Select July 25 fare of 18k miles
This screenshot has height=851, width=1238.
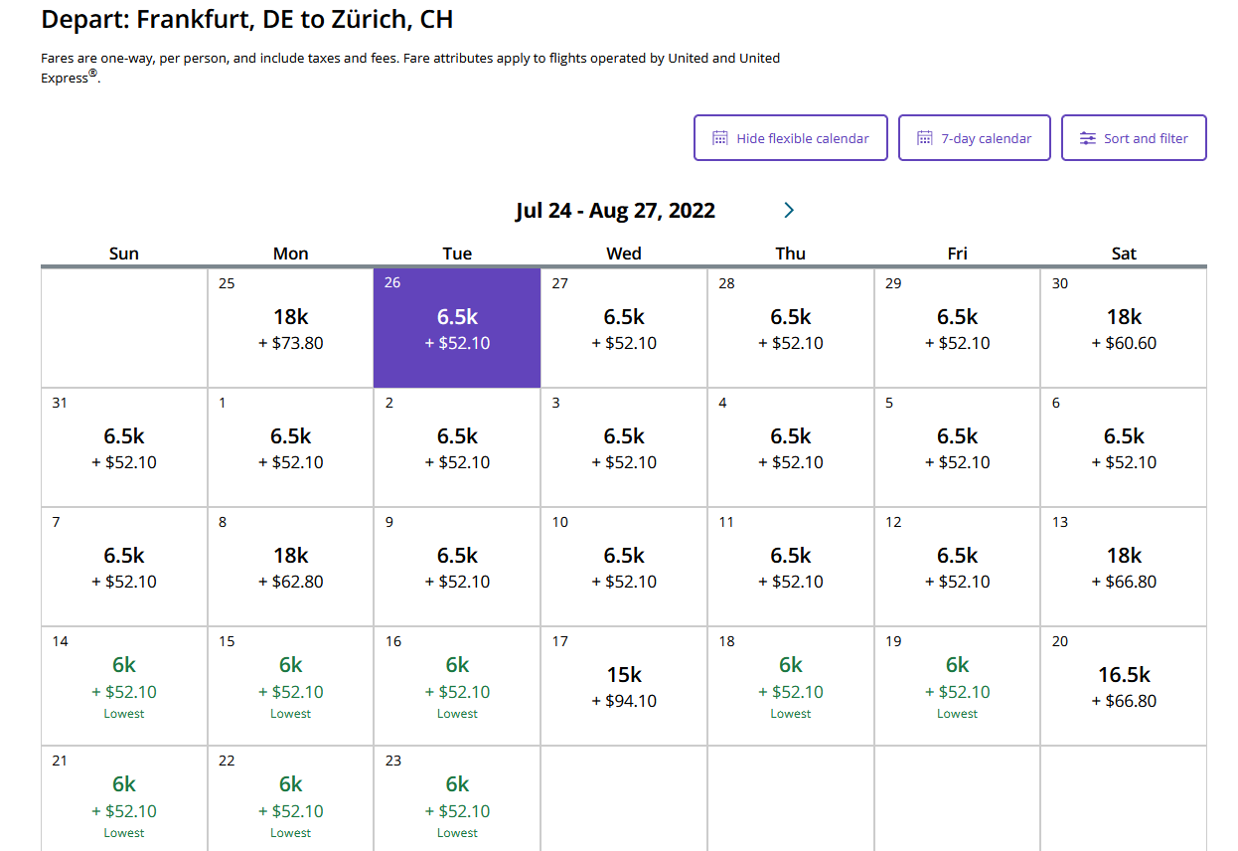[291, 328]
